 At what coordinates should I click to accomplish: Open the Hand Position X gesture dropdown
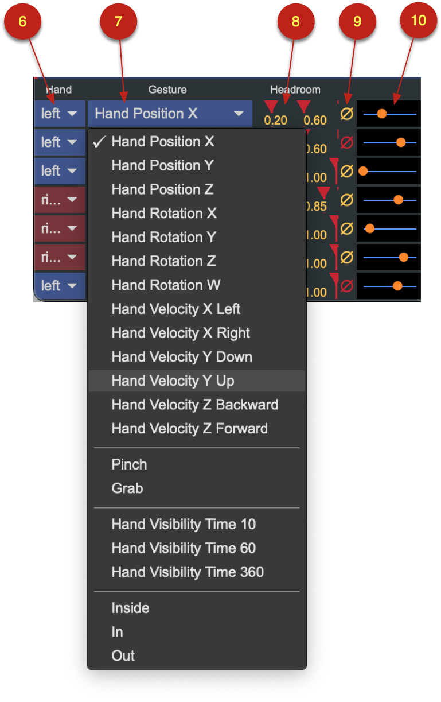click(x=170, y=114)
